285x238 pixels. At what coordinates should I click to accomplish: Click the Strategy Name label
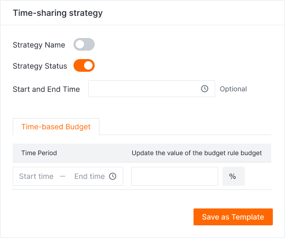[39, 45]
